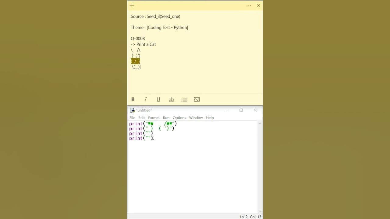
Task: Click the last cat line "\(_)|" in note
Action: (136, 67)
